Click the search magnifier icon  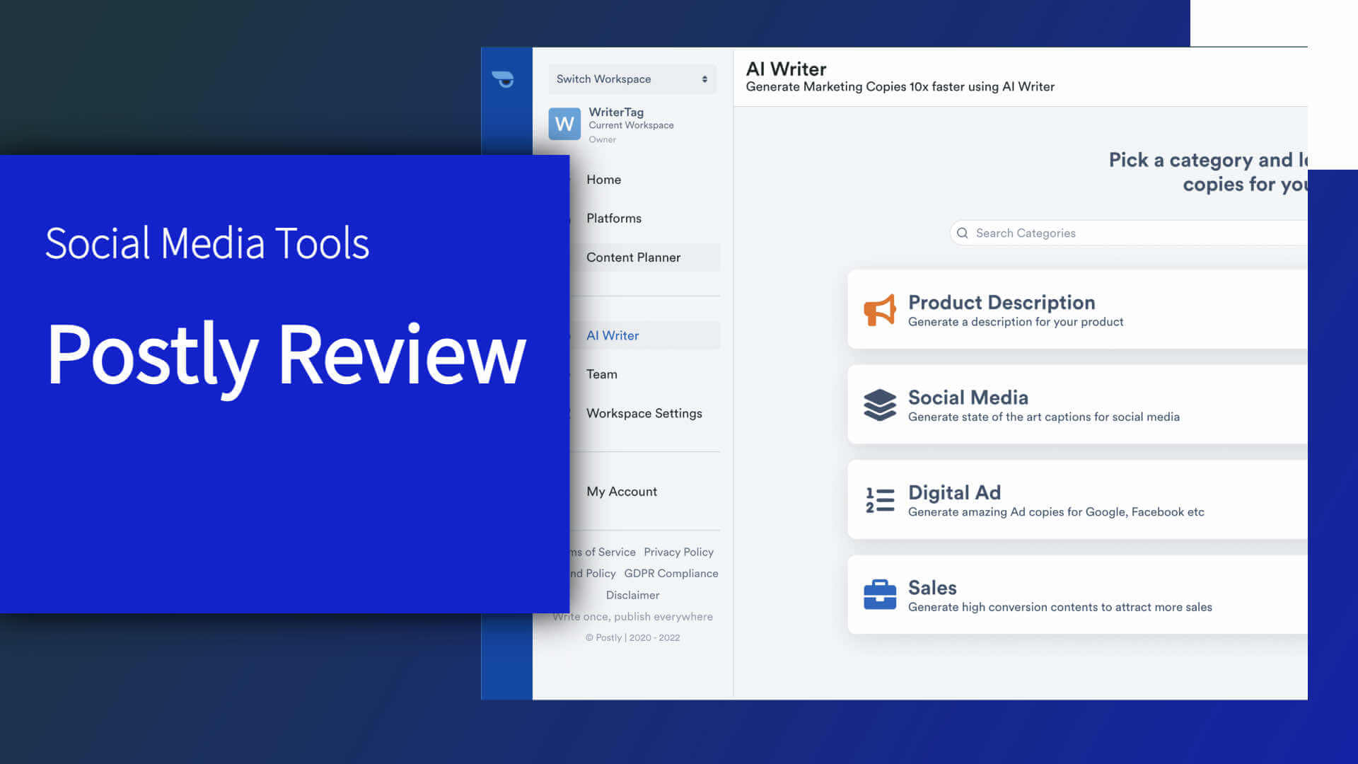(x=962, y=233)
